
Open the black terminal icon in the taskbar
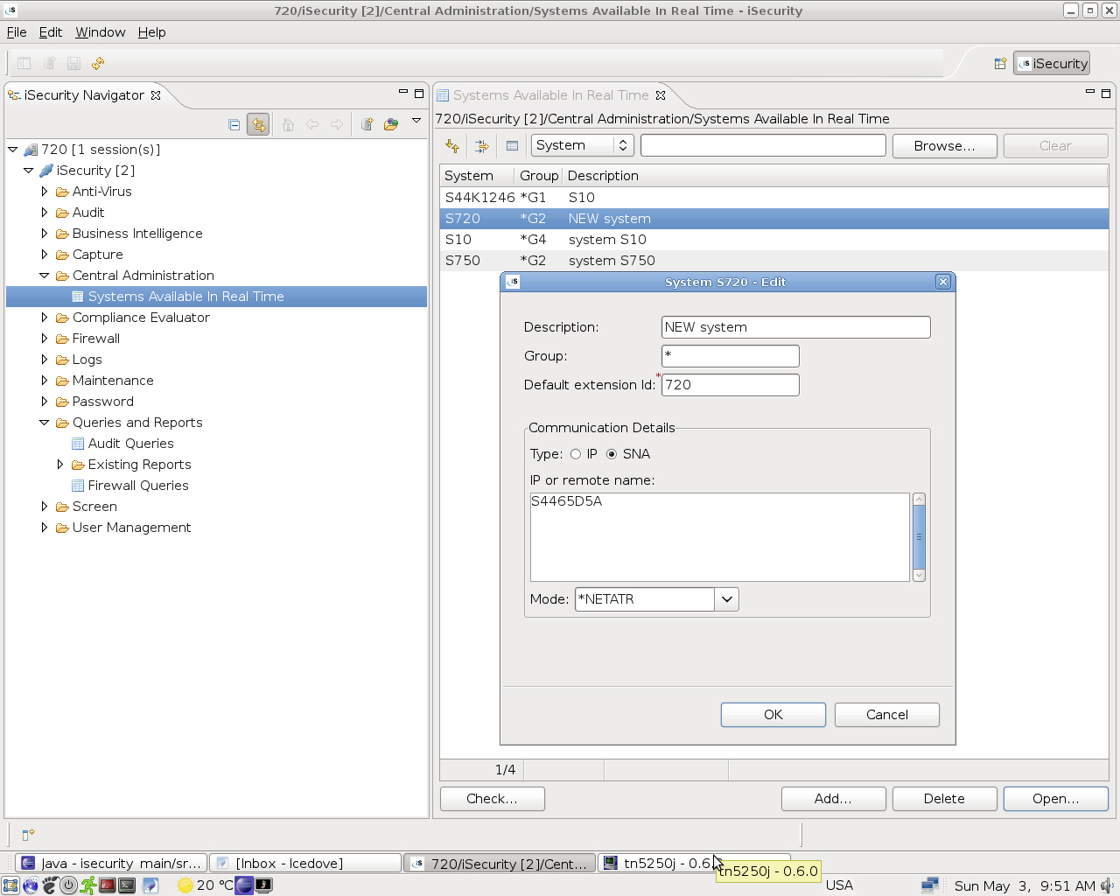pos(127,885)
